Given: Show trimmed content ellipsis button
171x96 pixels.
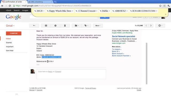Looking at the screenshot, I should click(38, 65).
